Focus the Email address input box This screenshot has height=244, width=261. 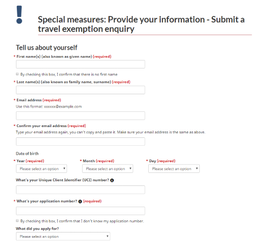[x=81, y=116]
